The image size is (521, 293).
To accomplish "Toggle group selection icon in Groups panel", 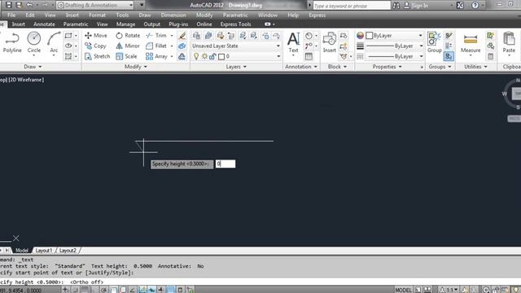I will pyautogui.click(x=449, y=56).
